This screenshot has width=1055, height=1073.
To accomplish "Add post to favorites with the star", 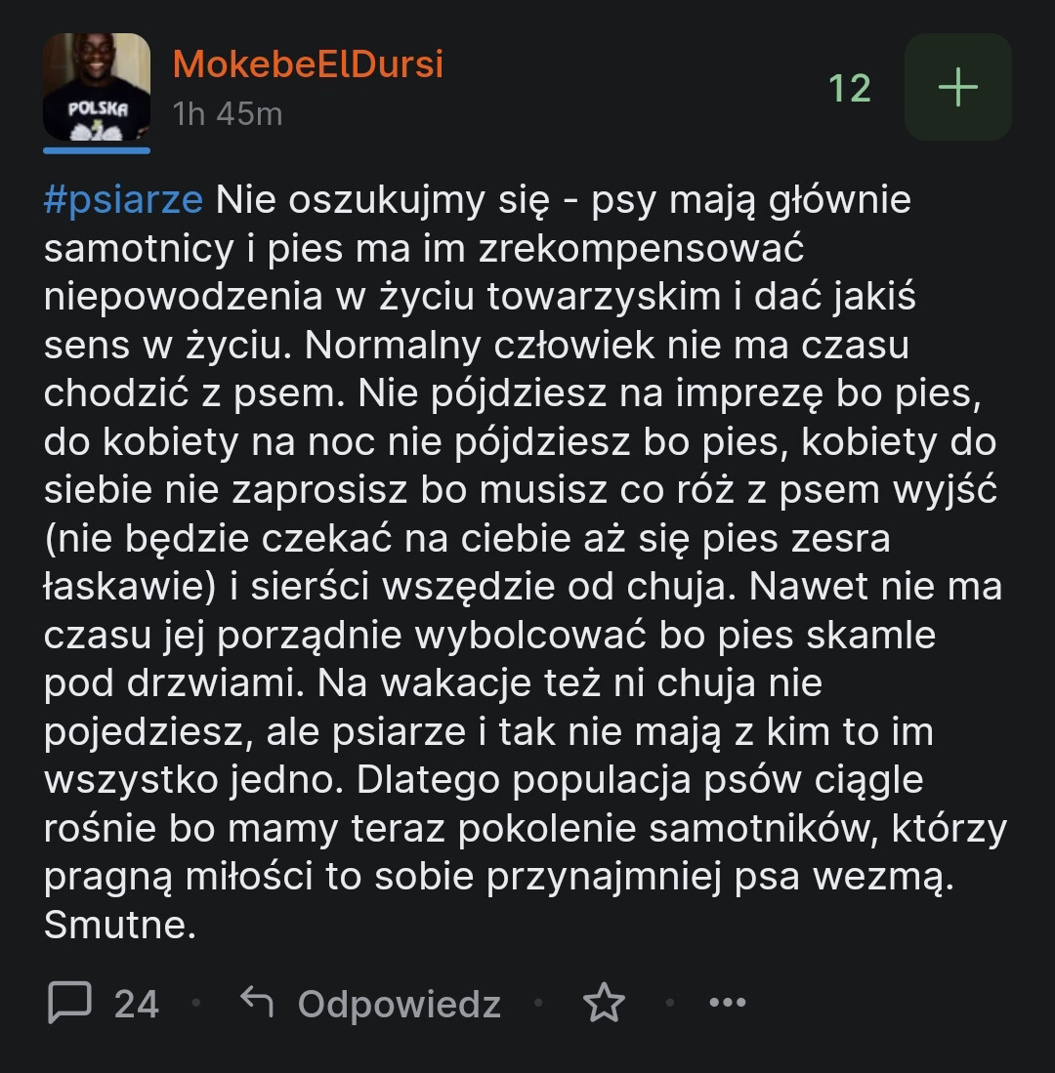I will tap(604, 1003).
